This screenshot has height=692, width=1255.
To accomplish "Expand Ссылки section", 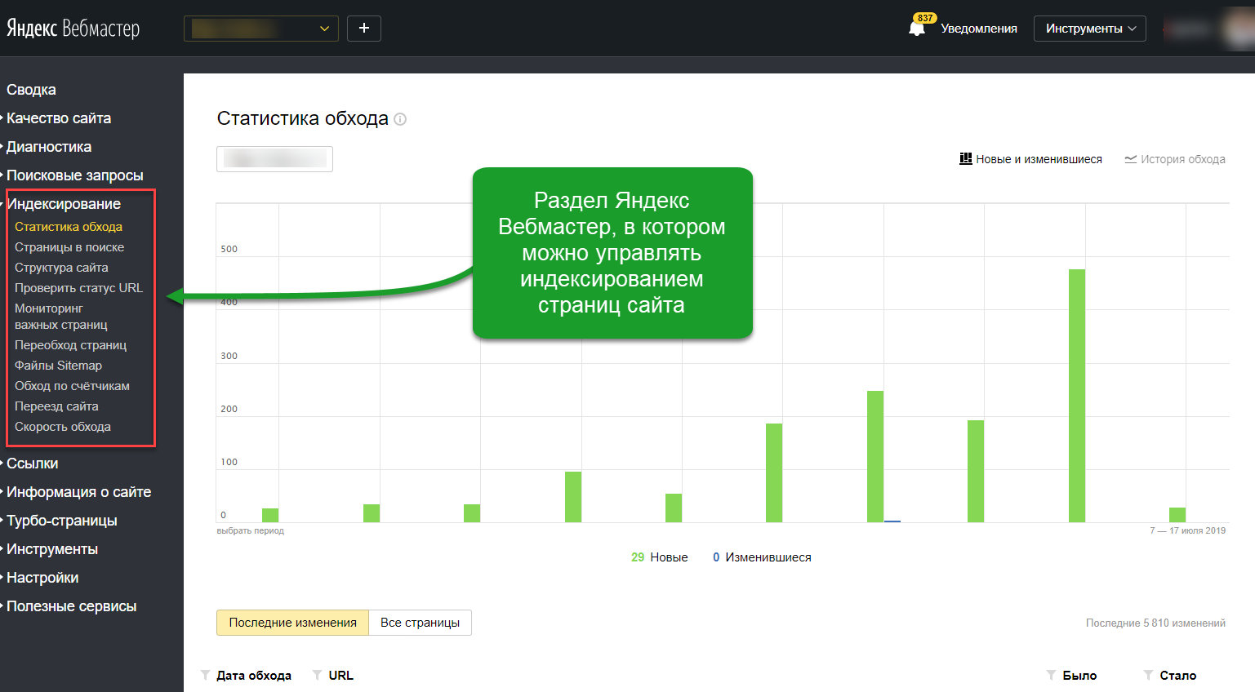I will [32, 464].
